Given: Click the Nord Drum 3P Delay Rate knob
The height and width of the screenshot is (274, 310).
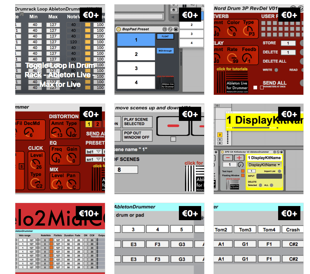Looking at the screenshot, I should [x=232, y=58].
